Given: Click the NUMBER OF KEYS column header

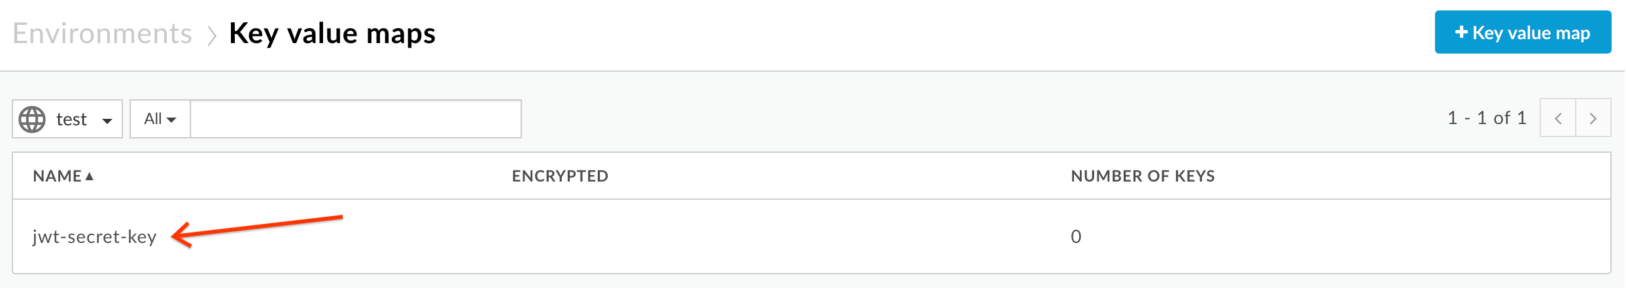Looking at the screenshot, I should [x=1143, y=176].
